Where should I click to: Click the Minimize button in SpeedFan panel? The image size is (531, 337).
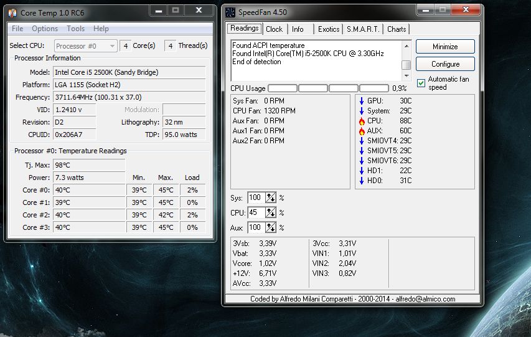pyautogui.click(x=445, y=47)
